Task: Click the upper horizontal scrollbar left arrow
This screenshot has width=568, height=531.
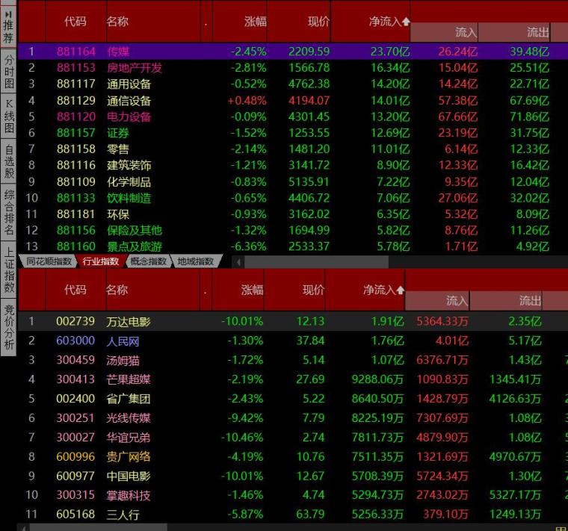Action: pos(238,261)
